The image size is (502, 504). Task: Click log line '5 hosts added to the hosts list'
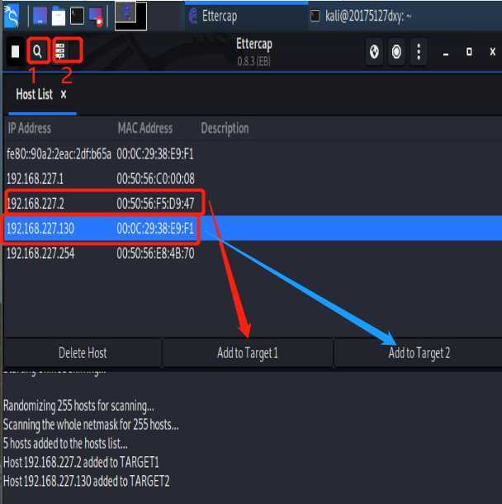[x=65, y=444]
